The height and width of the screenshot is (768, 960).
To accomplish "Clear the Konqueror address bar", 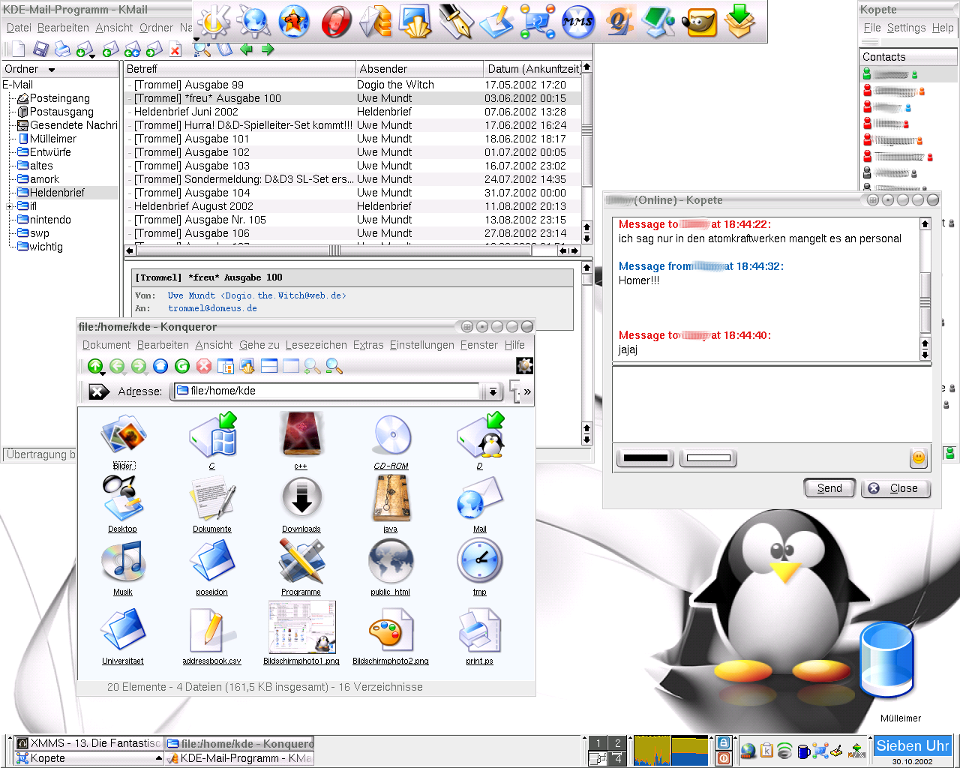I will [x=99, y=391].
